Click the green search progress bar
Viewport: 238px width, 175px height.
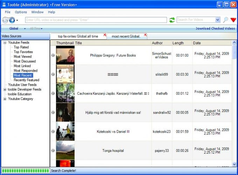[x=25, y=170]
